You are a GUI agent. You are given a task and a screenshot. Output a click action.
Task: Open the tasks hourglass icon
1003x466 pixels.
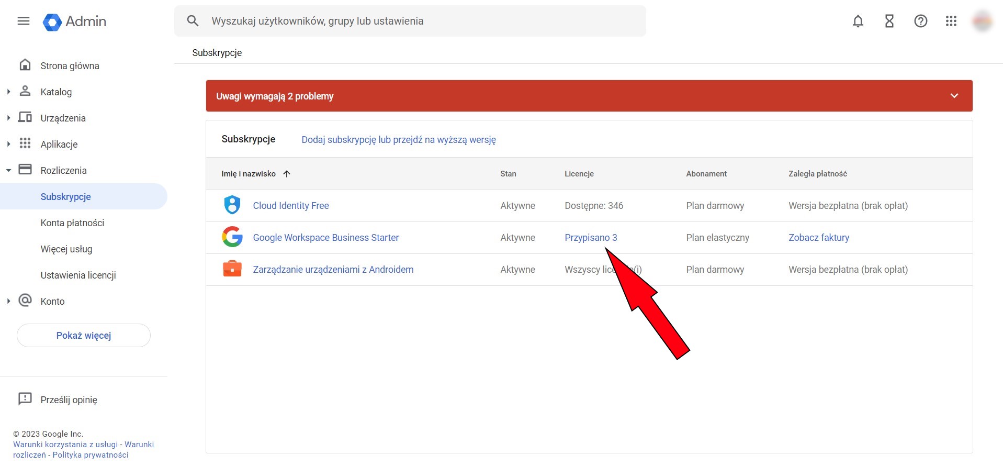(889, 21)
